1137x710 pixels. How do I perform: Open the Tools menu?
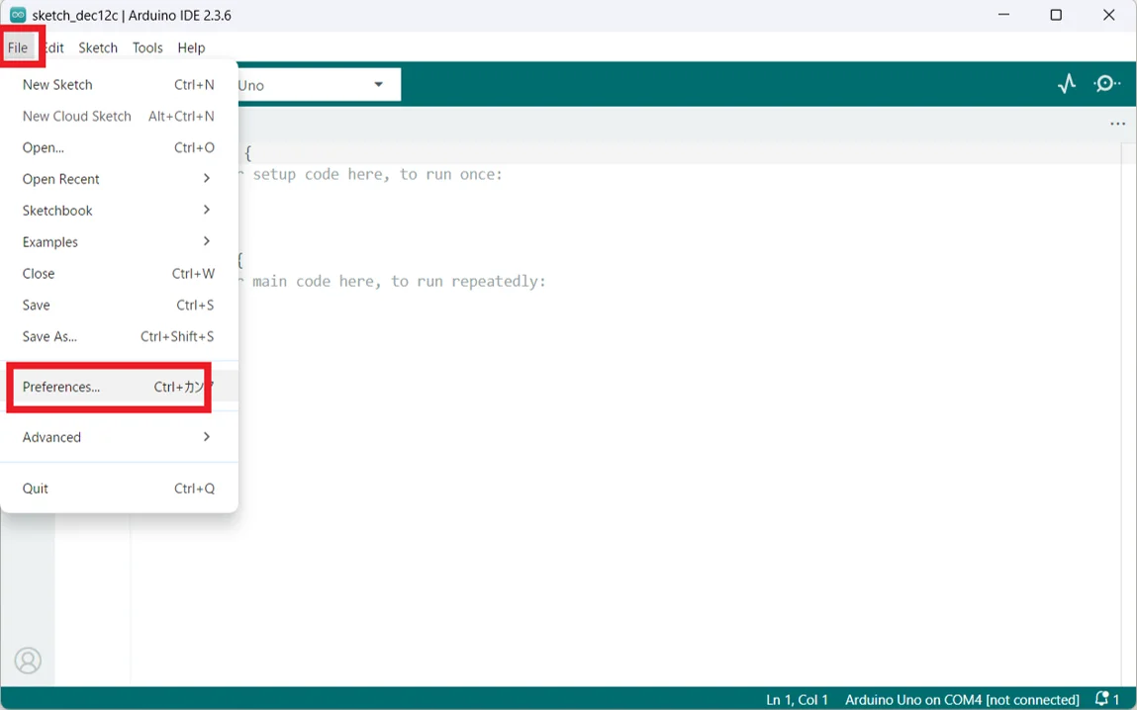tap(147, 47)
